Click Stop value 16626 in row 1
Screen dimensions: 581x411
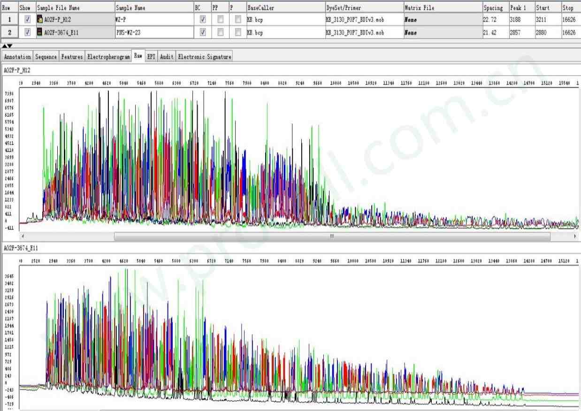571,20
